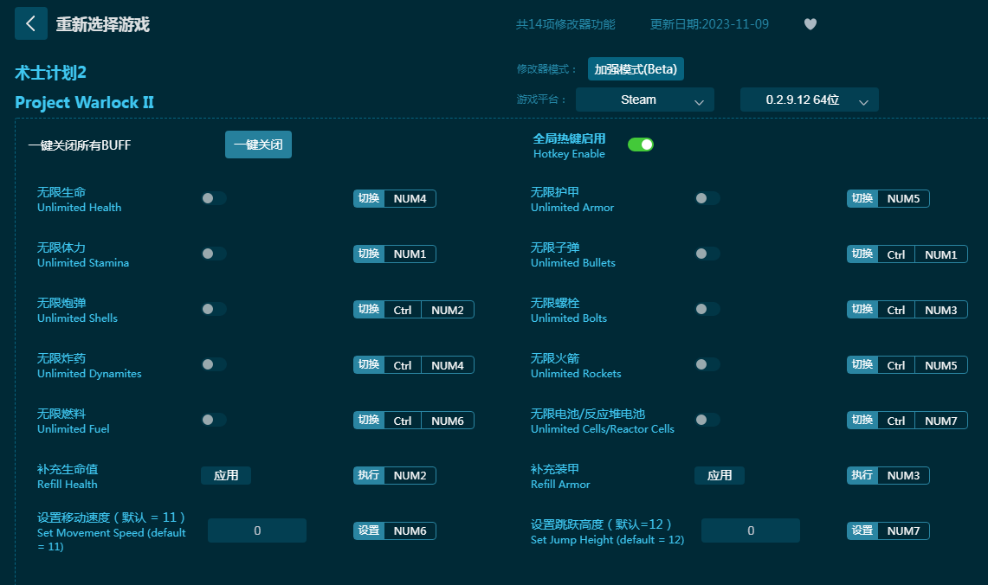Click the Ctrl NUM2 hotkey for Unlimited Shells
The image size is (988, 585).
pyautogui.click(x=413, y=310)
